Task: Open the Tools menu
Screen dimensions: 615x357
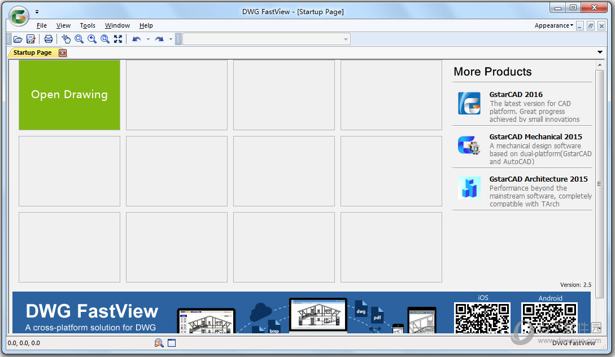Action: pos(87,25)
